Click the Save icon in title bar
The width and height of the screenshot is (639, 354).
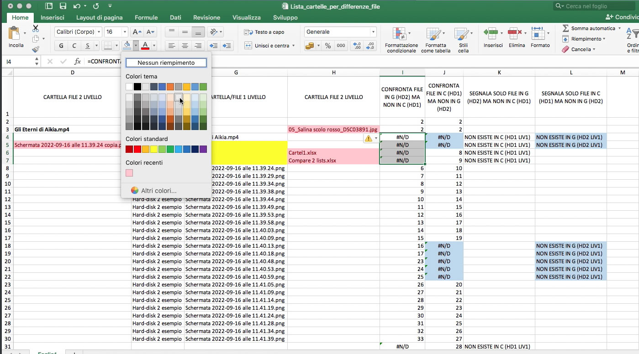click(x=63, y=6)
